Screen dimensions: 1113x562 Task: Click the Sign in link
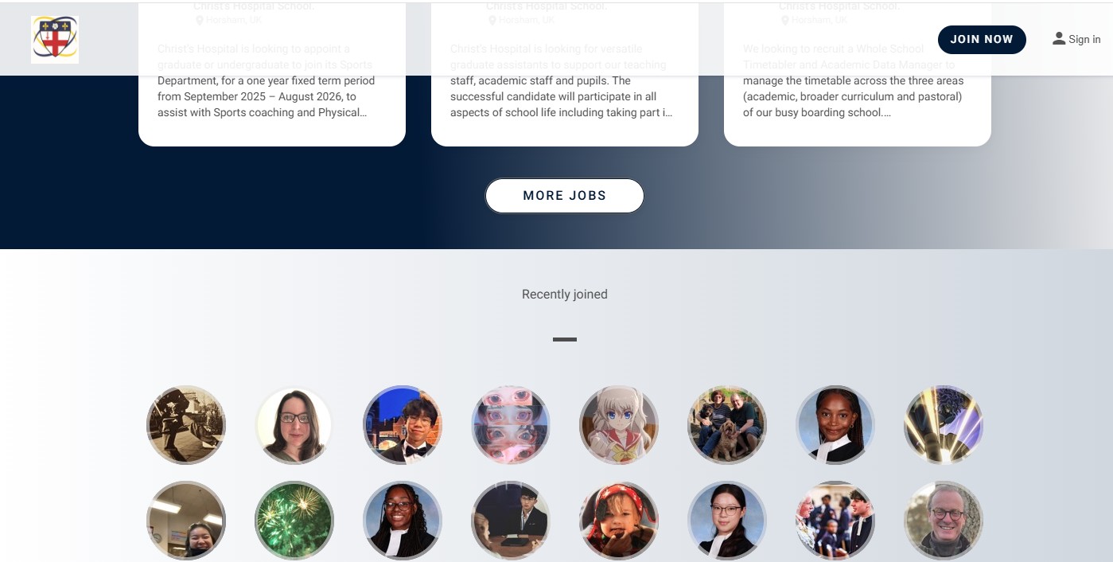point(1084,39)
